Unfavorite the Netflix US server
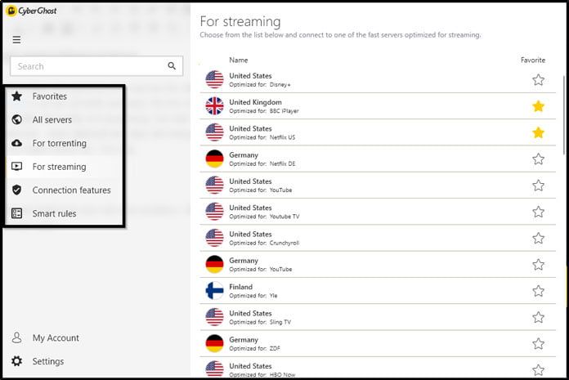Image resolution: width=569 pixels, height=380 pixels. pyautogui.click(x=538, y=132)
